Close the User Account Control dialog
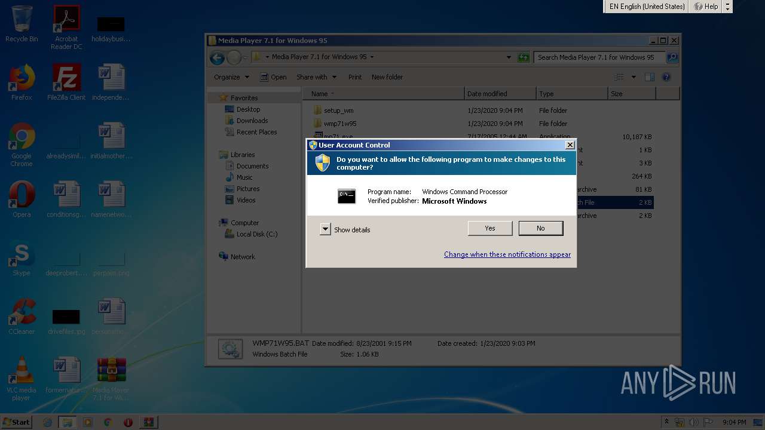765x430 pixels. 570,145
